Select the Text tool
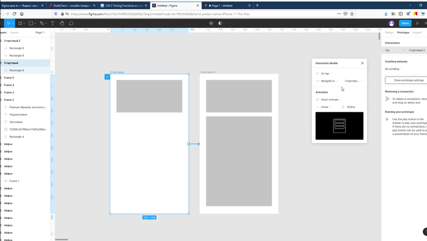Screen dimensions: 427x241 coord(53,23)
